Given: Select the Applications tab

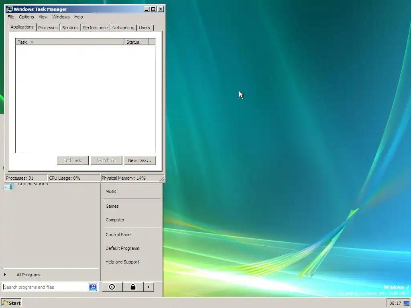Looking at the screenshot, I should pyautogui.click(x=22, y=27).
